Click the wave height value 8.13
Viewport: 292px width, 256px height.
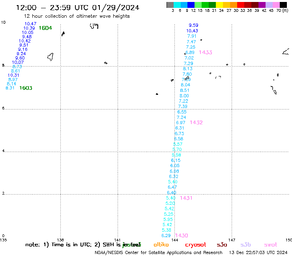[x=188, y=69]
